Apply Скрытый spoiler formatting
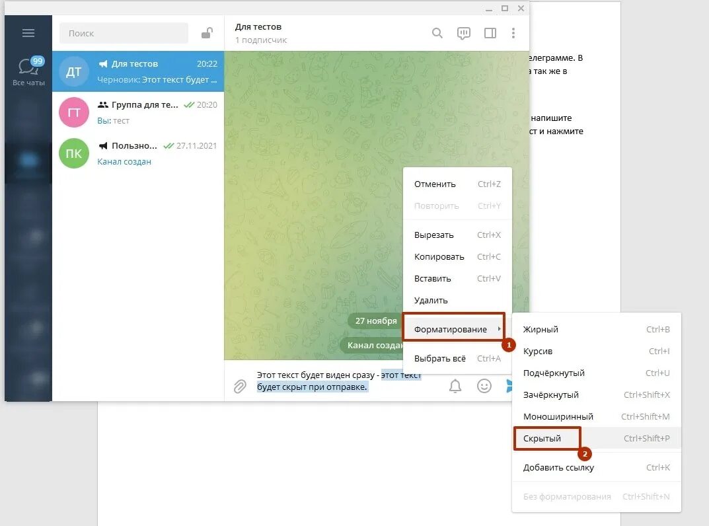 [597, 438]
